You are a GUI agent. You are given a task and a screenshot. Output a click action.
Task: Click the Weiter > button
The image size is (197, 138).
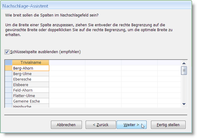point(132,125)
